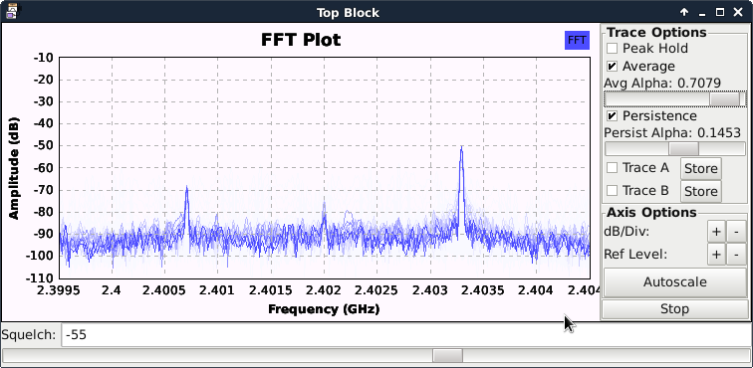Click the Squelch: label
Image resolution: width=753 pixels, height=368 pixels.
tap(29, 335)
